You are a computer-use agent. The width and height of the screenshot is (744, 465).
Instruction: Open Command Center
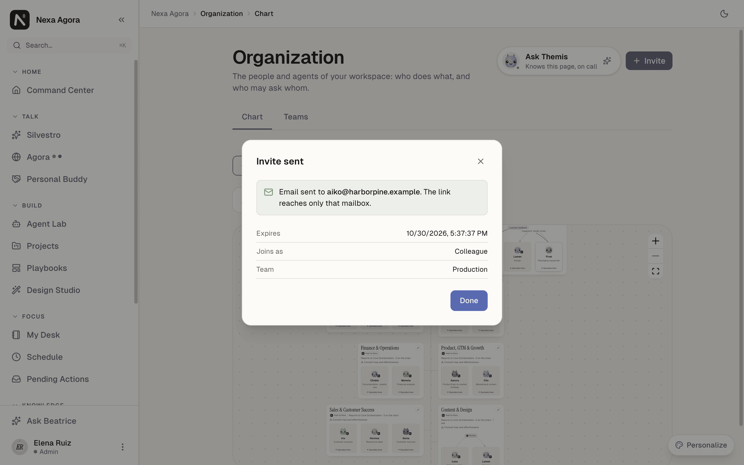(69, 90)
